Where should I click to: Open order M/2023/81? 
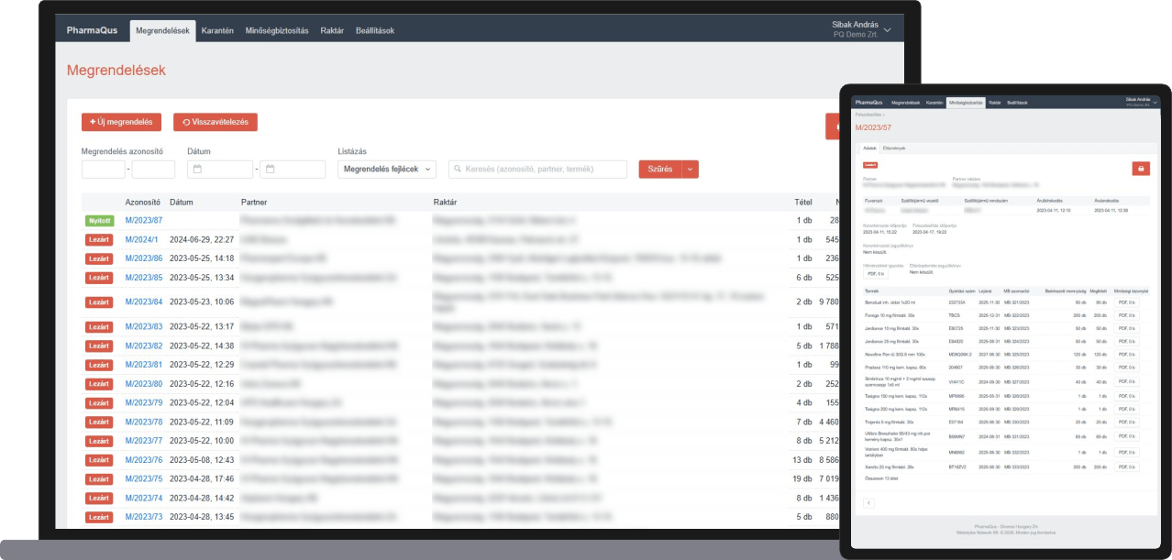pos(144,365)
